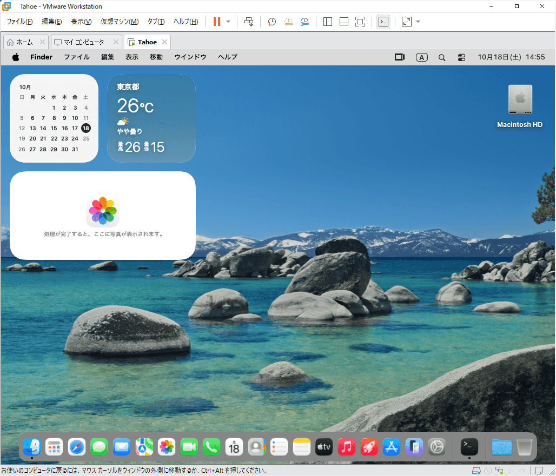Toggle the thumbnail bar display
The image size is (556, 476).
343,22
